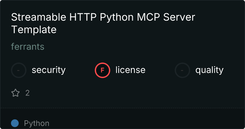Click empty card space right of ferrants

(x=145, y=47)
